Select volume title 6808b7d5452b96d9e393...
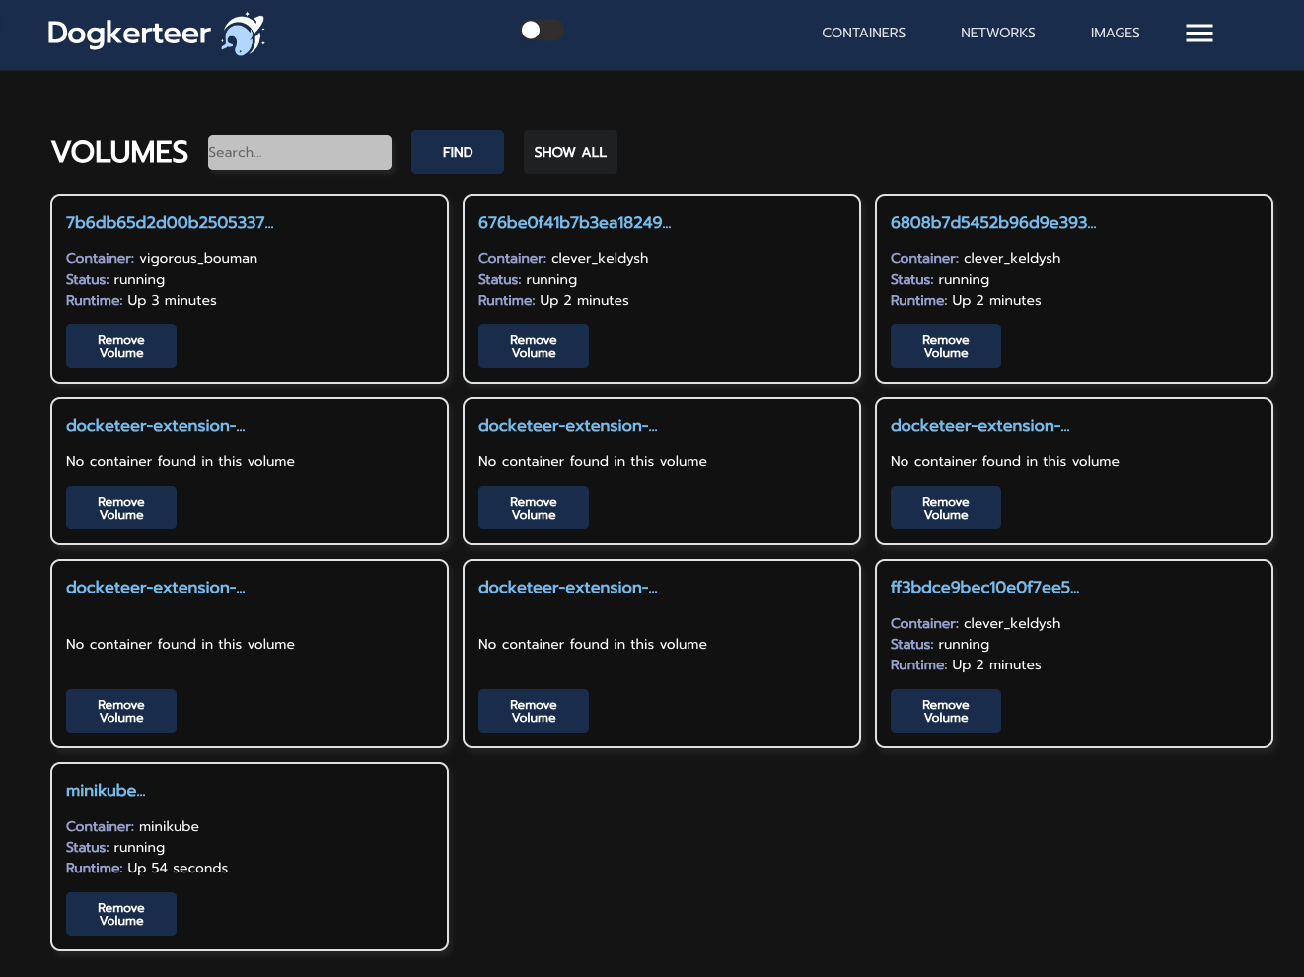1304x977 pixels. click(993, 223)
